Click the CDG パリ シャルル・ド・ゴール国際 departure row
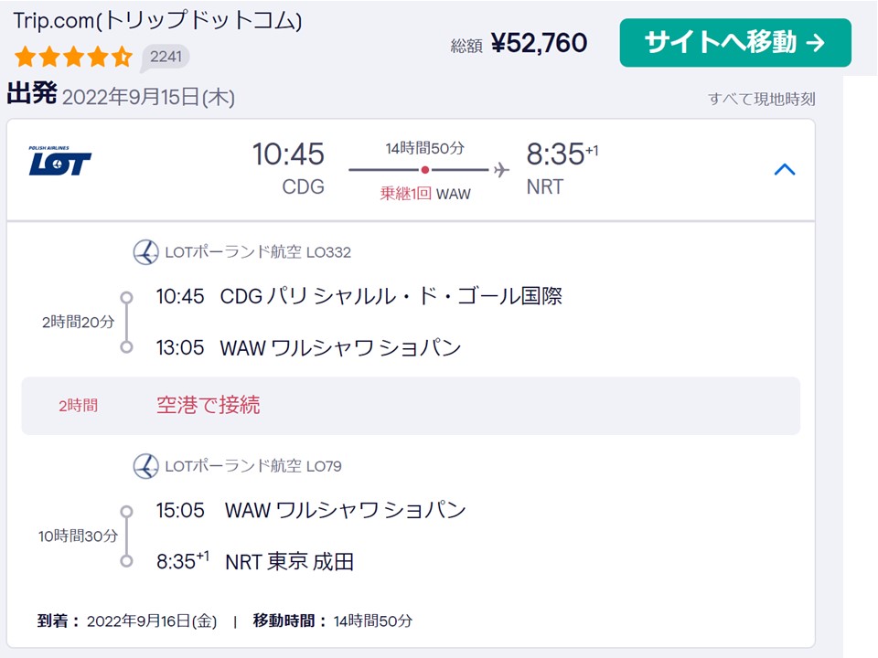 tap(359, 296)
